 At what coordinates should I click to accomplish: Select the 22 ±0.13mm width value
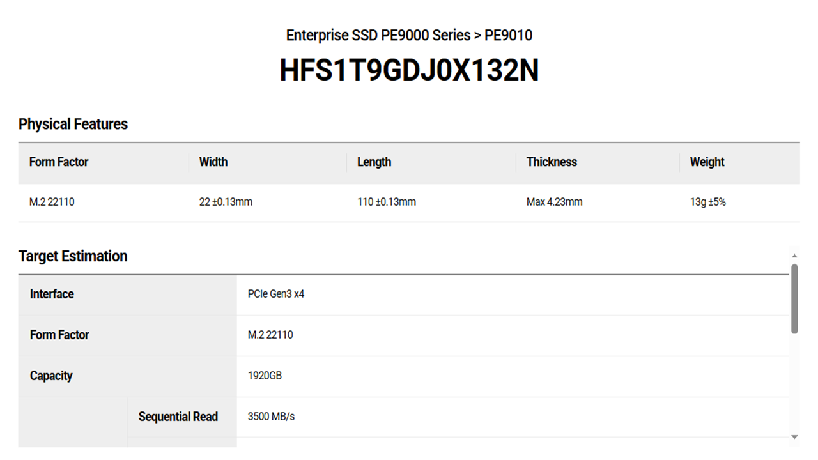point(226,202)
